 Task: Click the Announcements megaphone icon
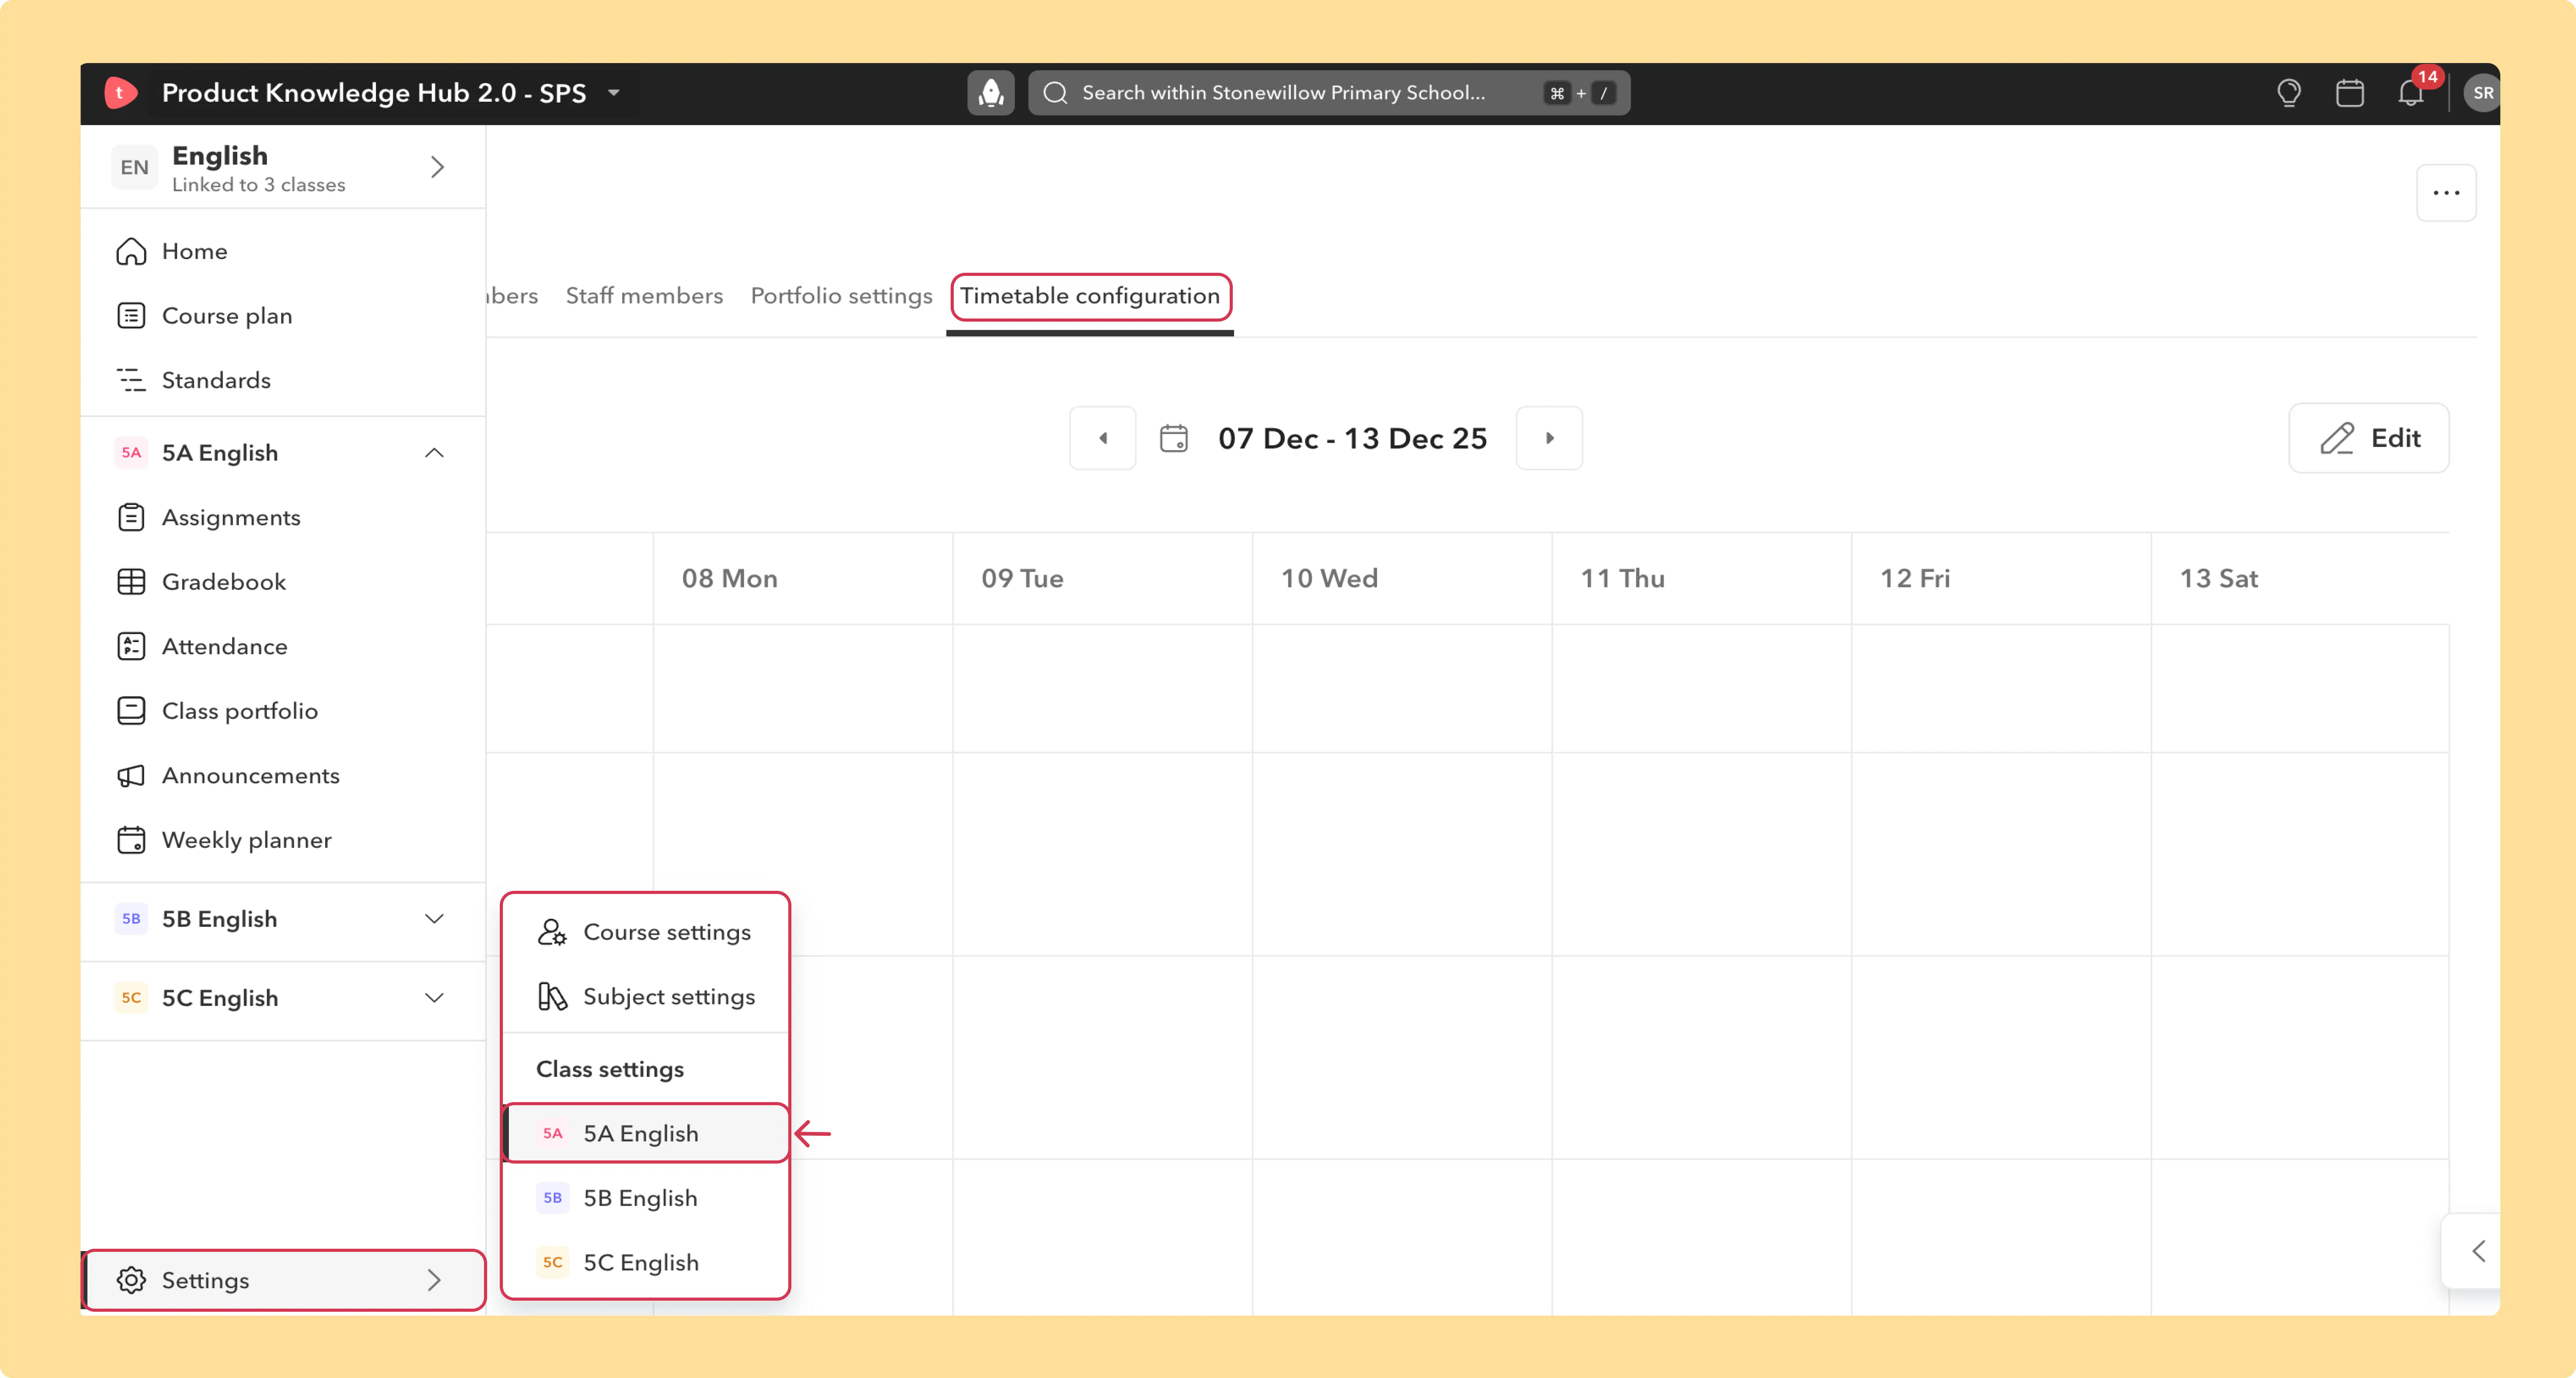tap(131, 776)
